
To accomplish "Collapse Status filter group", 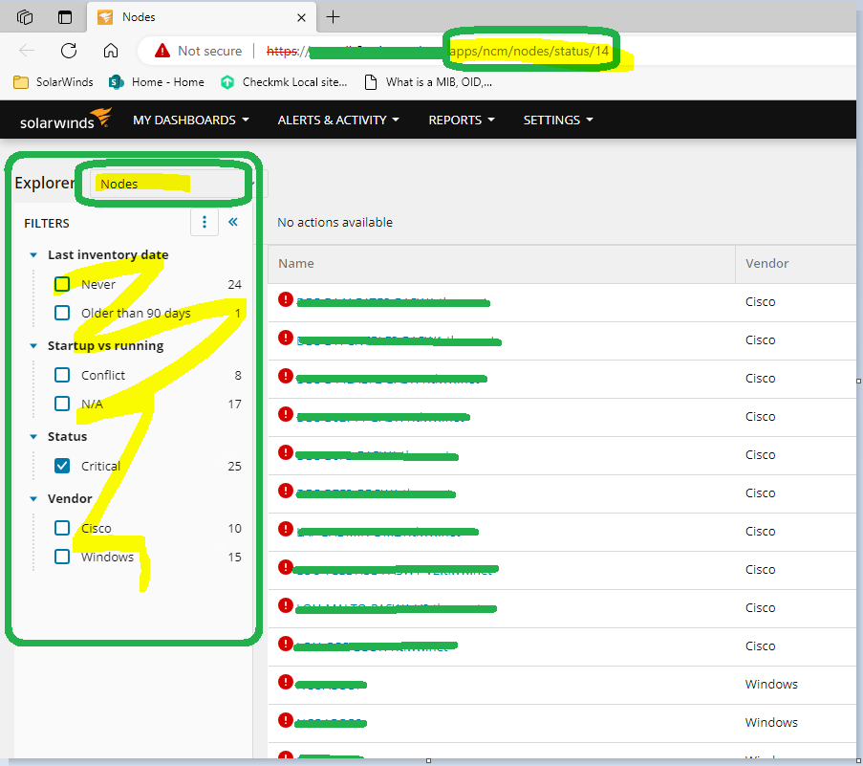I will pyautogui.click(x=33, y=437).
